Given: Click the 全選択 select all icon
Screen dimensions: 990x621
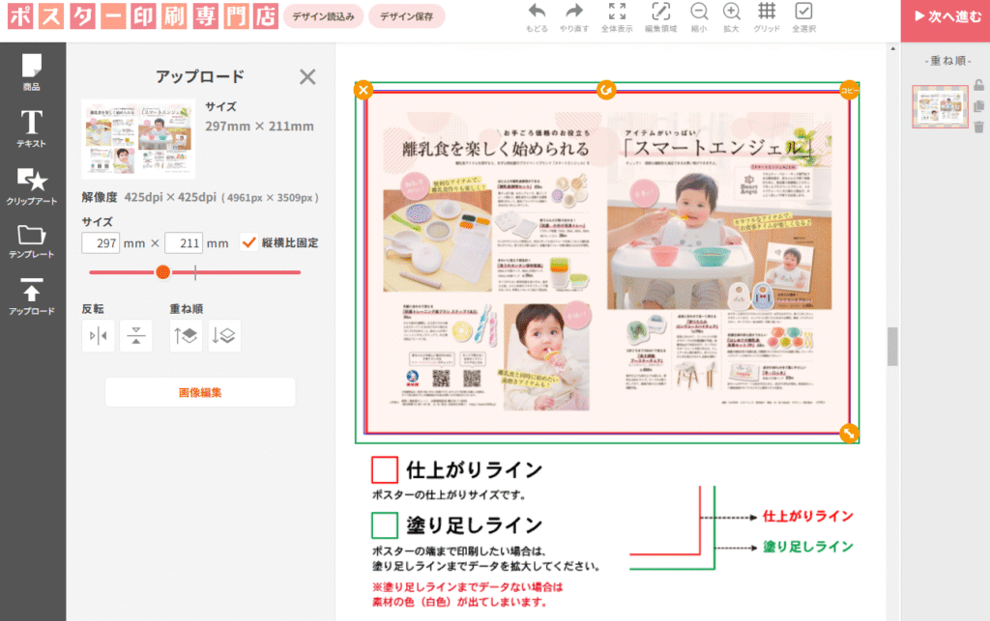Looking at the screenshot, I should [x=803, y=17].
